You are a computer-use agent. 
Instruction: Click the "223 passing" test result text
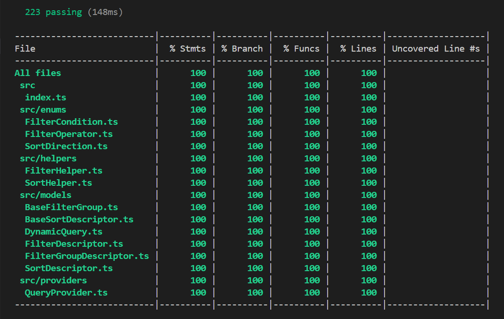53,12
